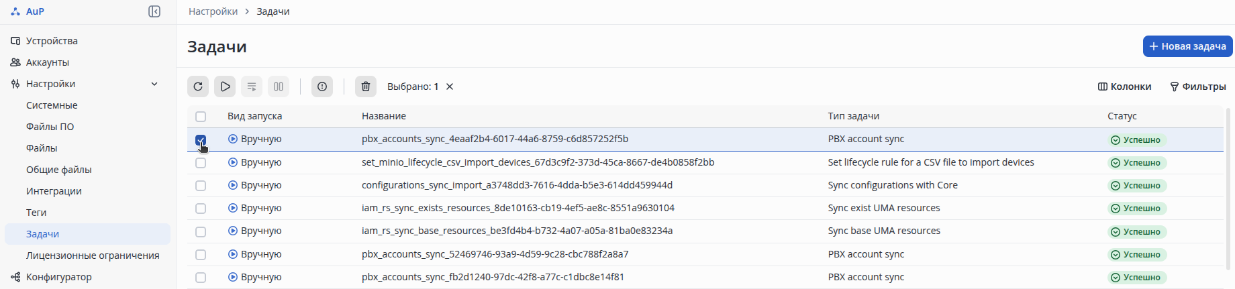
Task: Click the list-lines toolbar icon
Action: tap(252, 86)
